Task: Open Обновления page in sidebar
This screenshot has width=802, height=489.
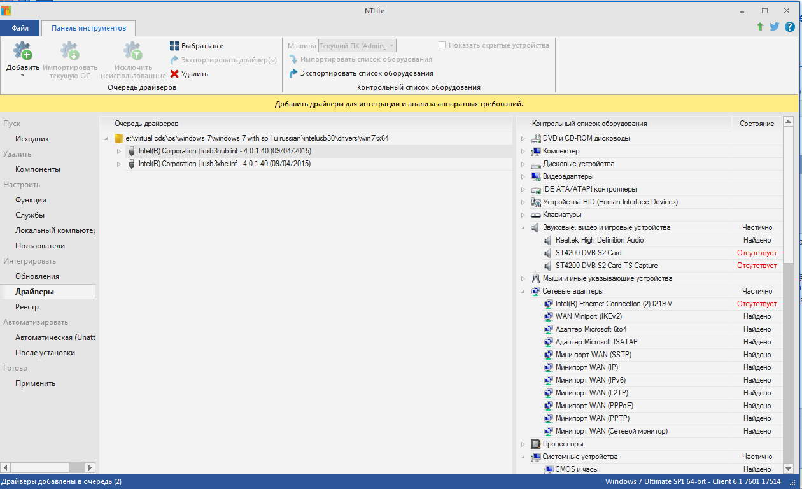Action: coord(38,276)
